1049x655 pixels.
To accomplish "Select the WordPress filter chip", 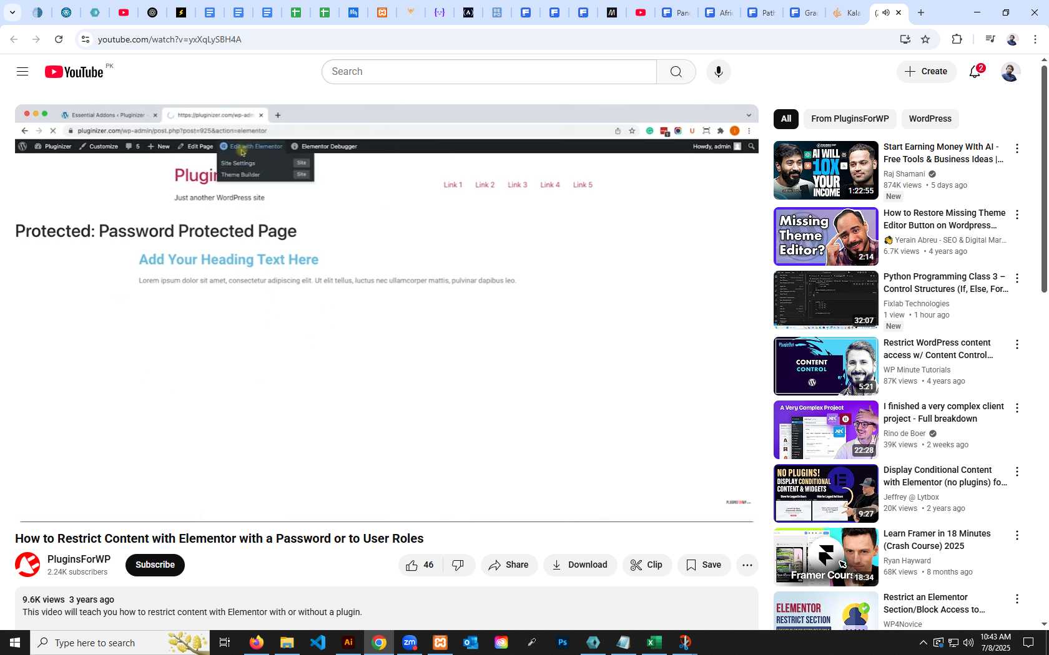I will [x=930, y=119].
